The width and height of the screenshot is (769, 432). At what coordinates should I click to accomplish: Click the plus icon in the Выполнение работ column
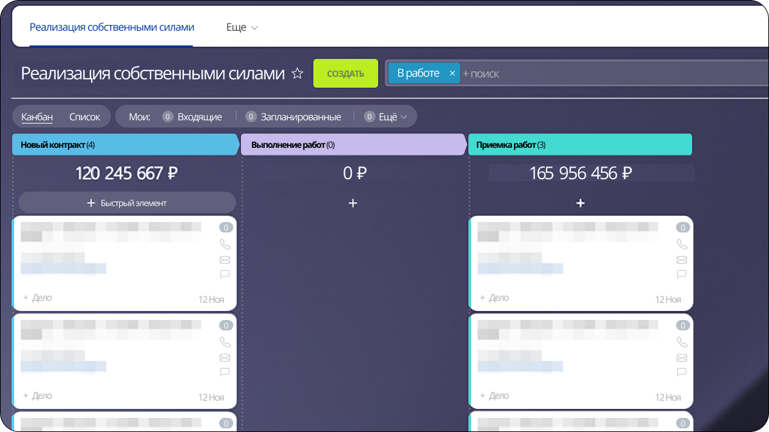click(353, 203)
